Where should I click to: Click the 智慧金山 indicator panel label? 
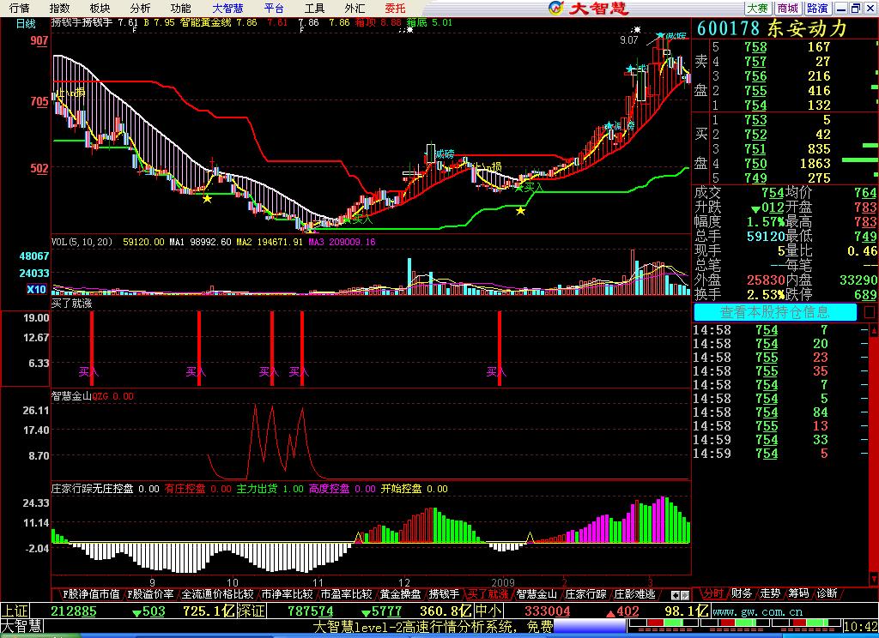(x=71, y=396)
